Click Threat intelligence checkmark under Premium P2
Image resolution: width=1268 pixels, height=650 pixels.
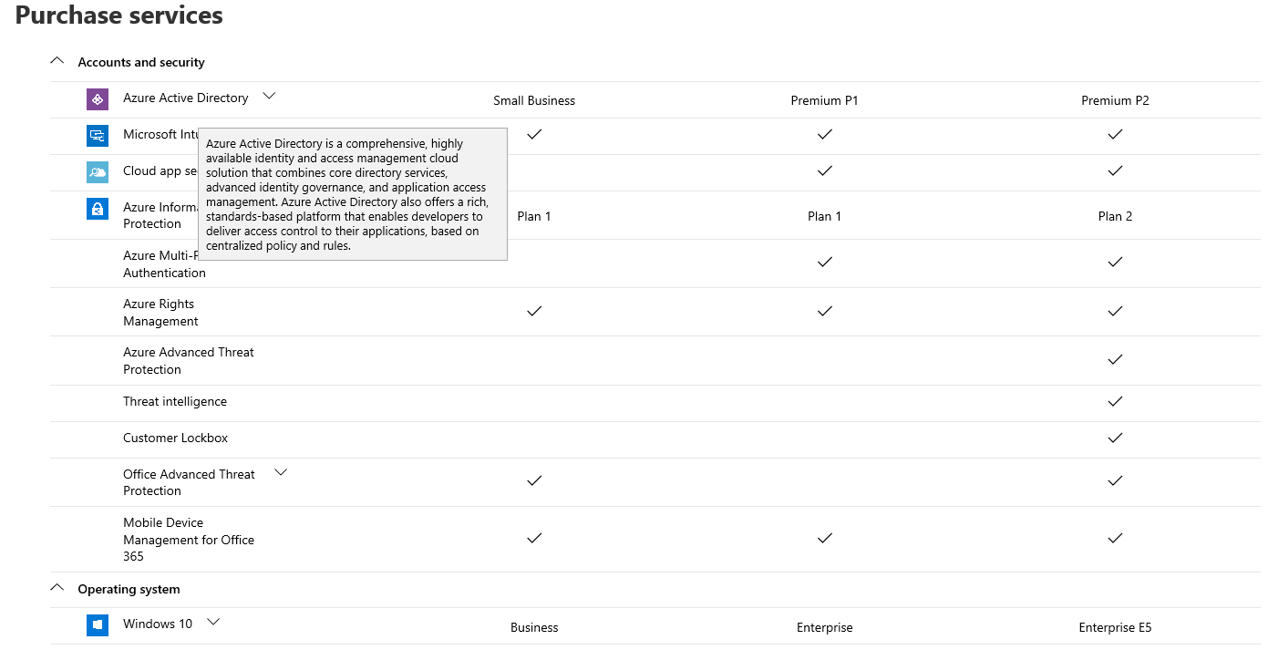coord(1115,401)
